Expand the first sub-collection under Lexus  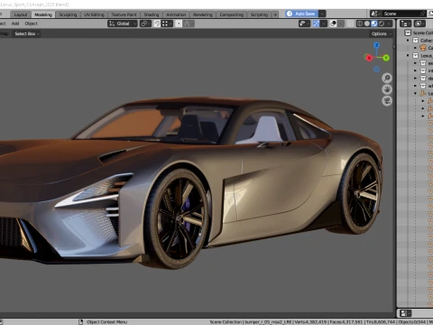pos(415,63)
